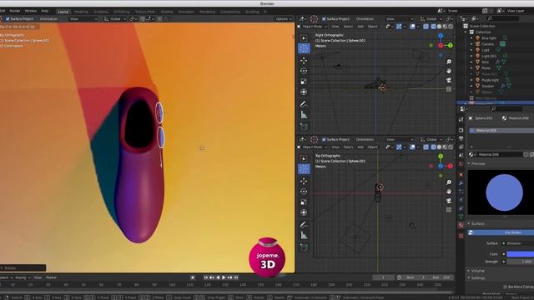534x300 pixels.
Task: Open Orientation View dropdown in lower-right viewport
Action: pyautogui.click(x=400, y=139)
